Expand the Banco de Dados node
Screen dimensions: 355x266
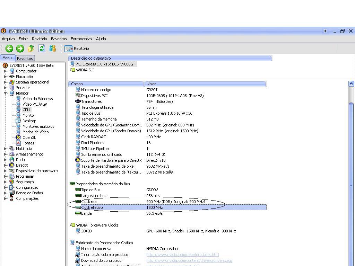[5, 193]
